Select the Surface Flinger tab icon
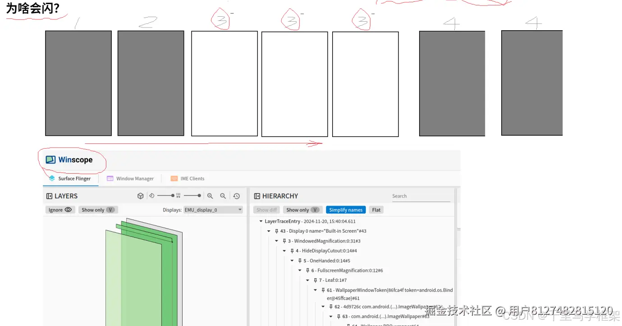Viewport: 622px width, 326px height. click(x=53, y=179)
